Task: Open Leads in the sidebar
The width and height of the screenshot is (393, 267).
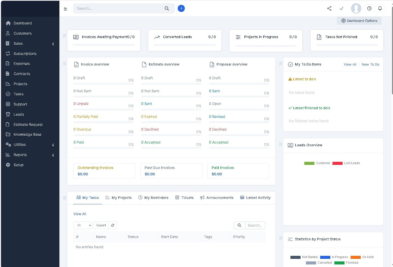Action: tap(30, 114)
